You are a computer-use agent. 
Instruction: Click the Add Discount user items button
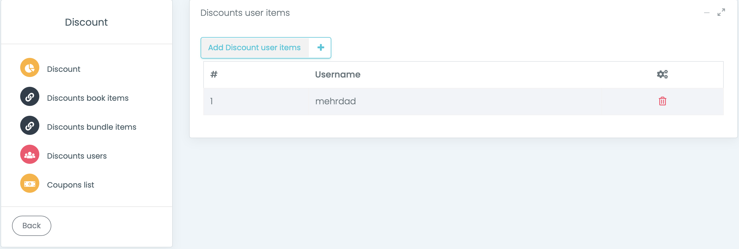pos(254,48)
